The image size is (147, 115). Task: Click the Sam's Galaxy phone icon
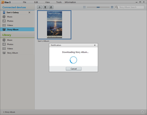pos(4,12)
